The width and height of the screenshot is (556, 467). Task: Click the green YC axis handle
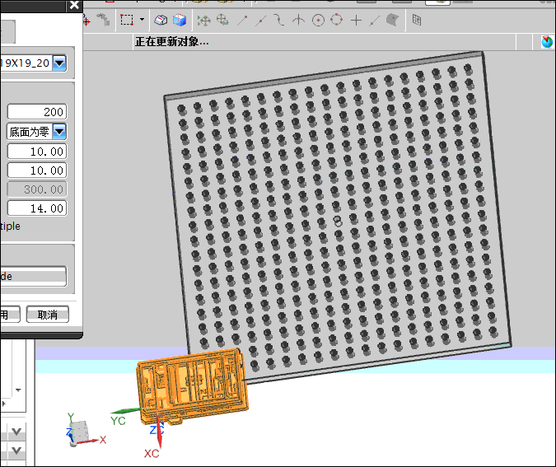[127, 411]
